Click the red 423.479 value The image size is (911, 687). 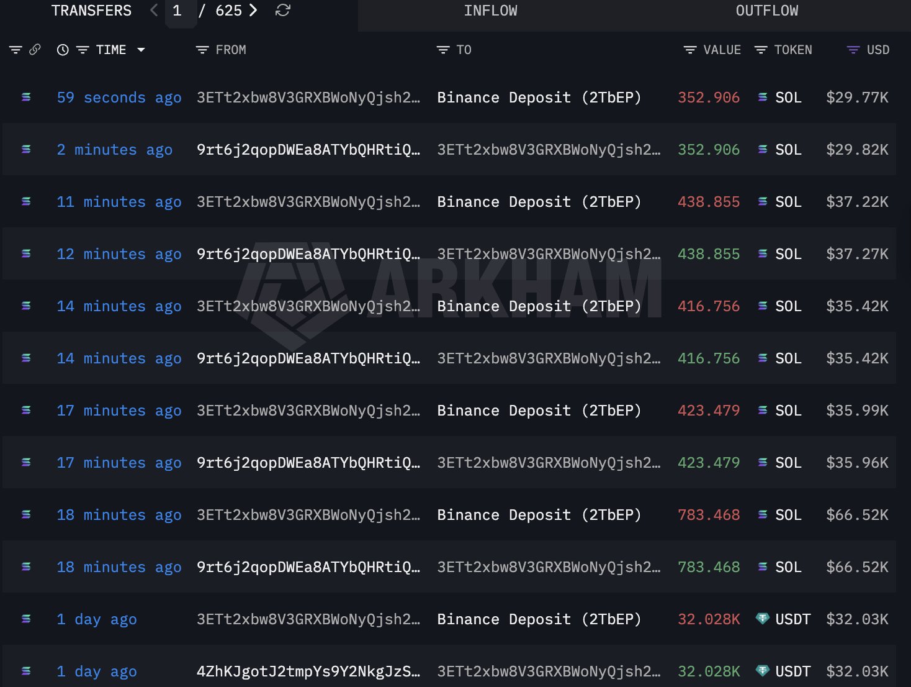click(709, 411)
